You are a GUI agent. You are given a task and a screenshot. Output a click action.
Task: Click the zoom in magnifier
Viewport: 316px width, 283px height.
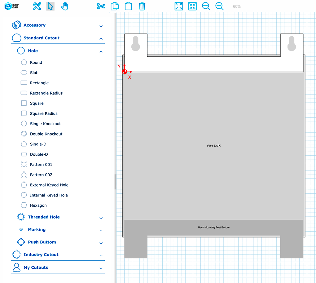[x=219, y=6]
